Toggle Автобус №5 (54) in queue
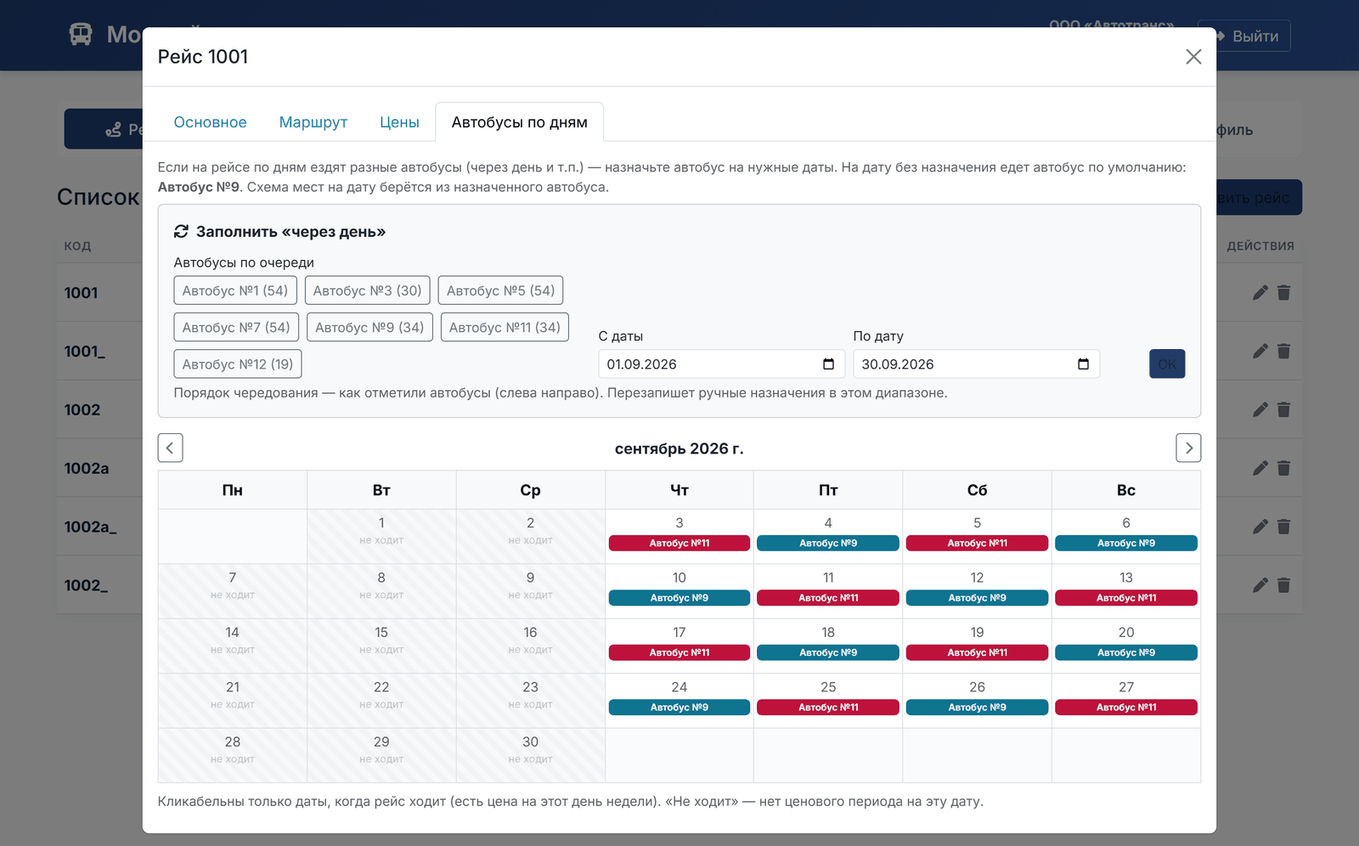1359x846 pixels. pos(501,290)
